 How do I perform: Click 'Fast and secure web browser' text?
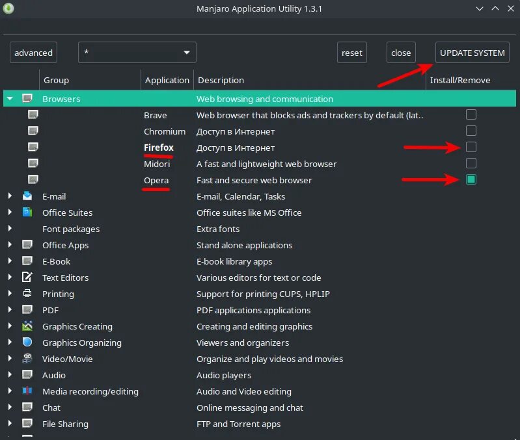(x=254, y=180)
